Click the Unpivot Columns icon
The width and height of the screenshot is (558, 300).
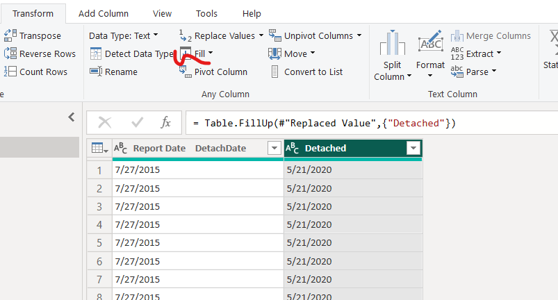[274, 35]
